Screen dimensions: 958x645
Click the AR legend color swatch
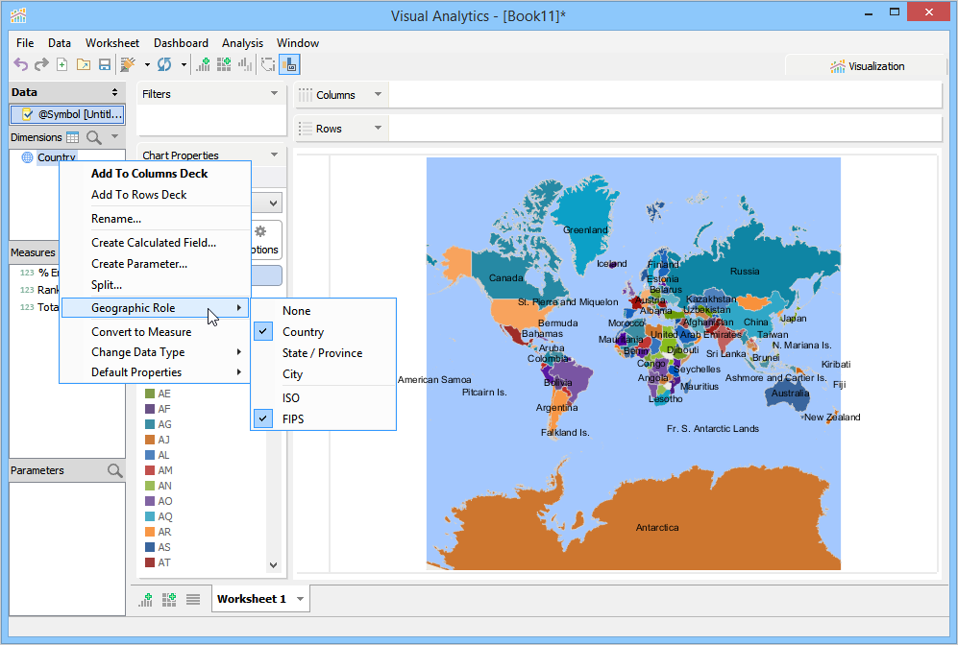click(x=150, y=532)
